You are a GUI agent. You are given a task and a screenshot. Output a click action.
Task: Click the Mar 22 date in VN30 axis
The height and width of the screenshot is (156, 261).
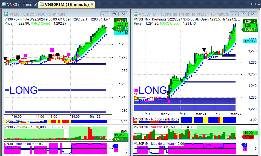point(95,116)
